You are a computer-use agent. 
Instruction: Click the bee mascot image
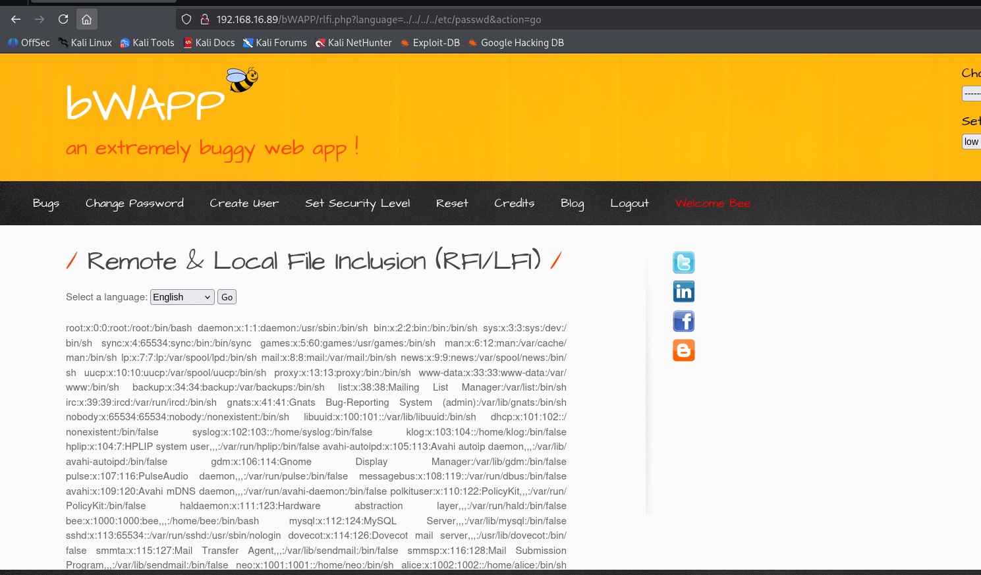242,80
